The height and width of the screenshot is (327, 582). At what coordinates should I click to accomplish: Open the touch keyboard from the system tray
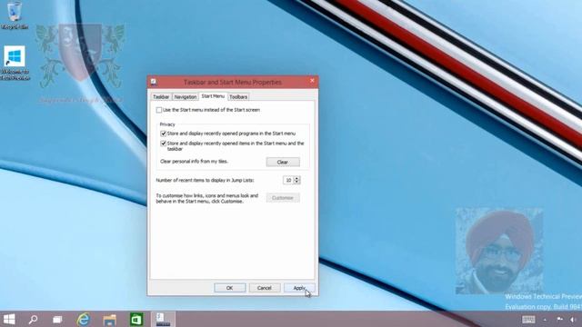click(x=528, y=319)
